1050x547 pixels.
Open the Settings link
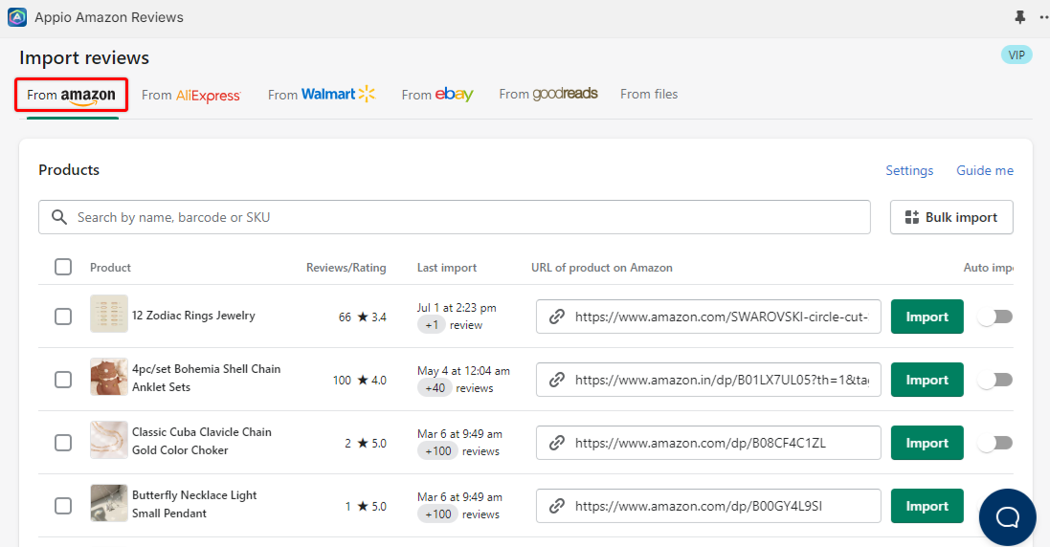(x=908, y=170)
